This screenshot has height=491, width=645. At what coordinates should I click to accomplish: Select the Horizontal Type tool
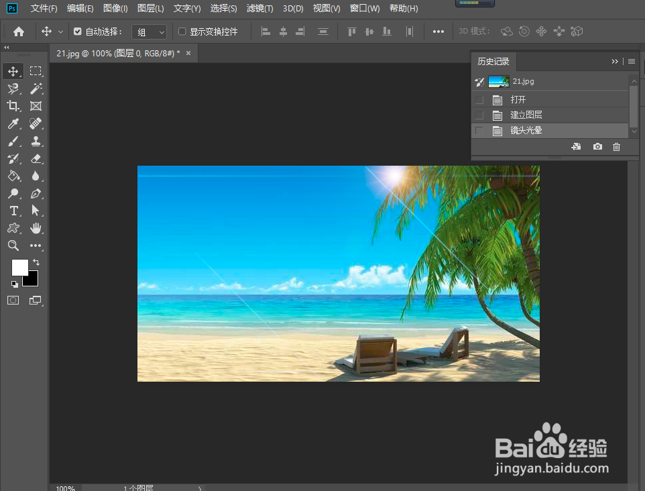tap(13, 211)
